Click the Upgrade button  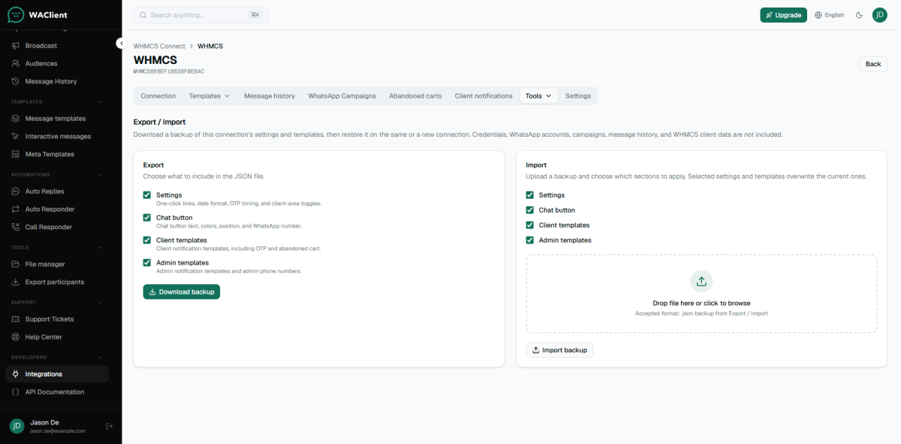click(783, 15)
